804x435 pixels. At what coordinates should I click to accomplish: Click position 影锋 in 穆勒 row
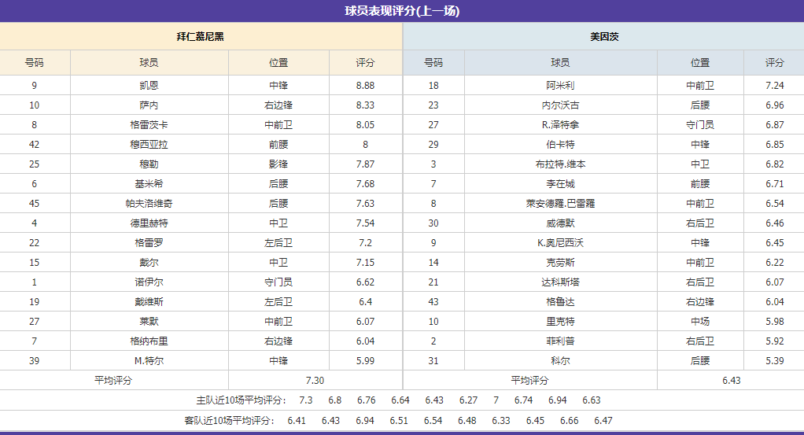coord(279,164)
